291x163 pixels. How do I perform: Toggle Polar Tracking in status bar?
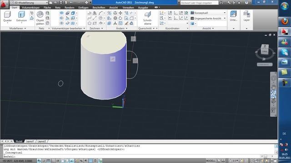click(x=58, y=161)
